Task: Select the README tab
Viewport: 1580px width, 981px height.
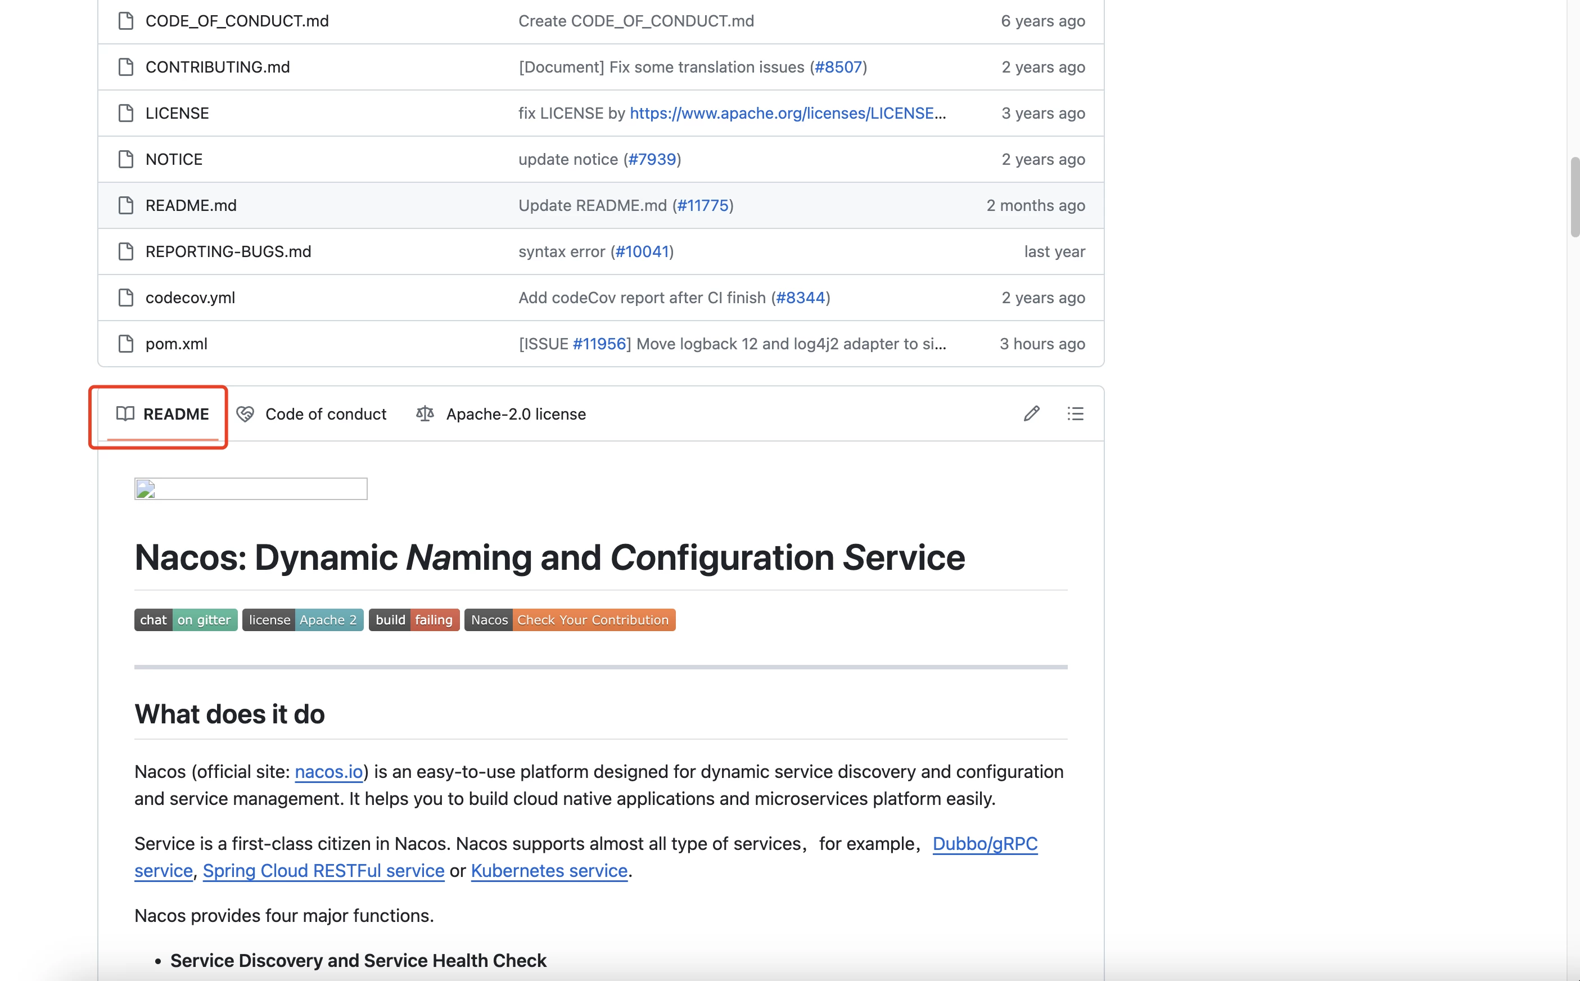Action: (160, 413)
